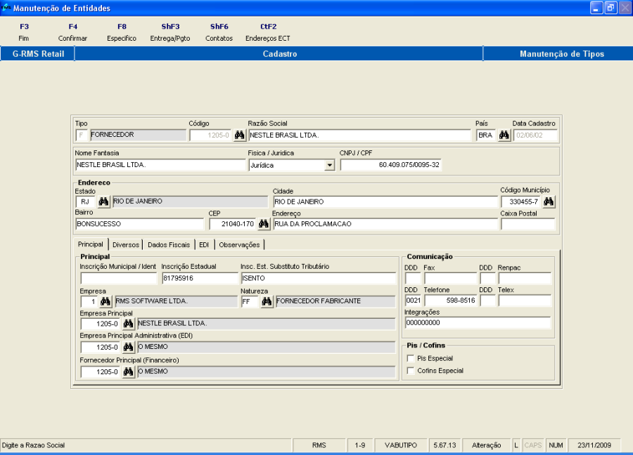Open Código Município lookup binoculars
Image resolution: width=633 pixels, height=455 pixels.
click(x=549, y=202)
